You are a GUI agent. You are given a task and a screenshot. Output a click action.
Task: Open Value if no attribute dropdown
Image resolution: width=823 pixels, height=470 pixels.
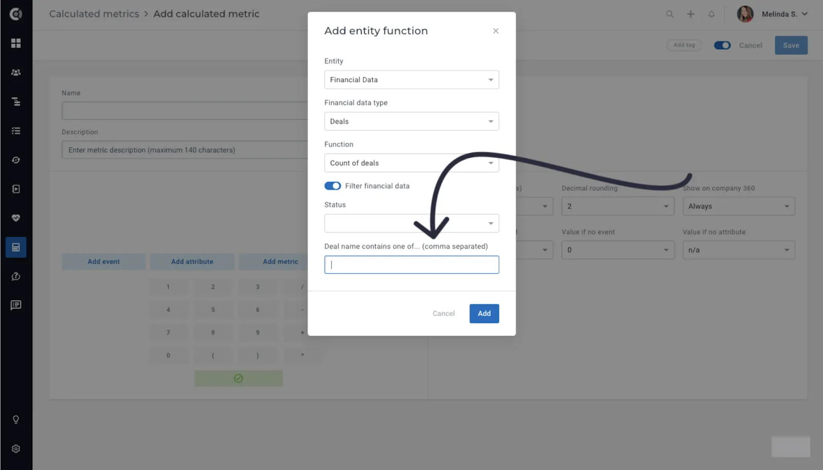[739, 250]
